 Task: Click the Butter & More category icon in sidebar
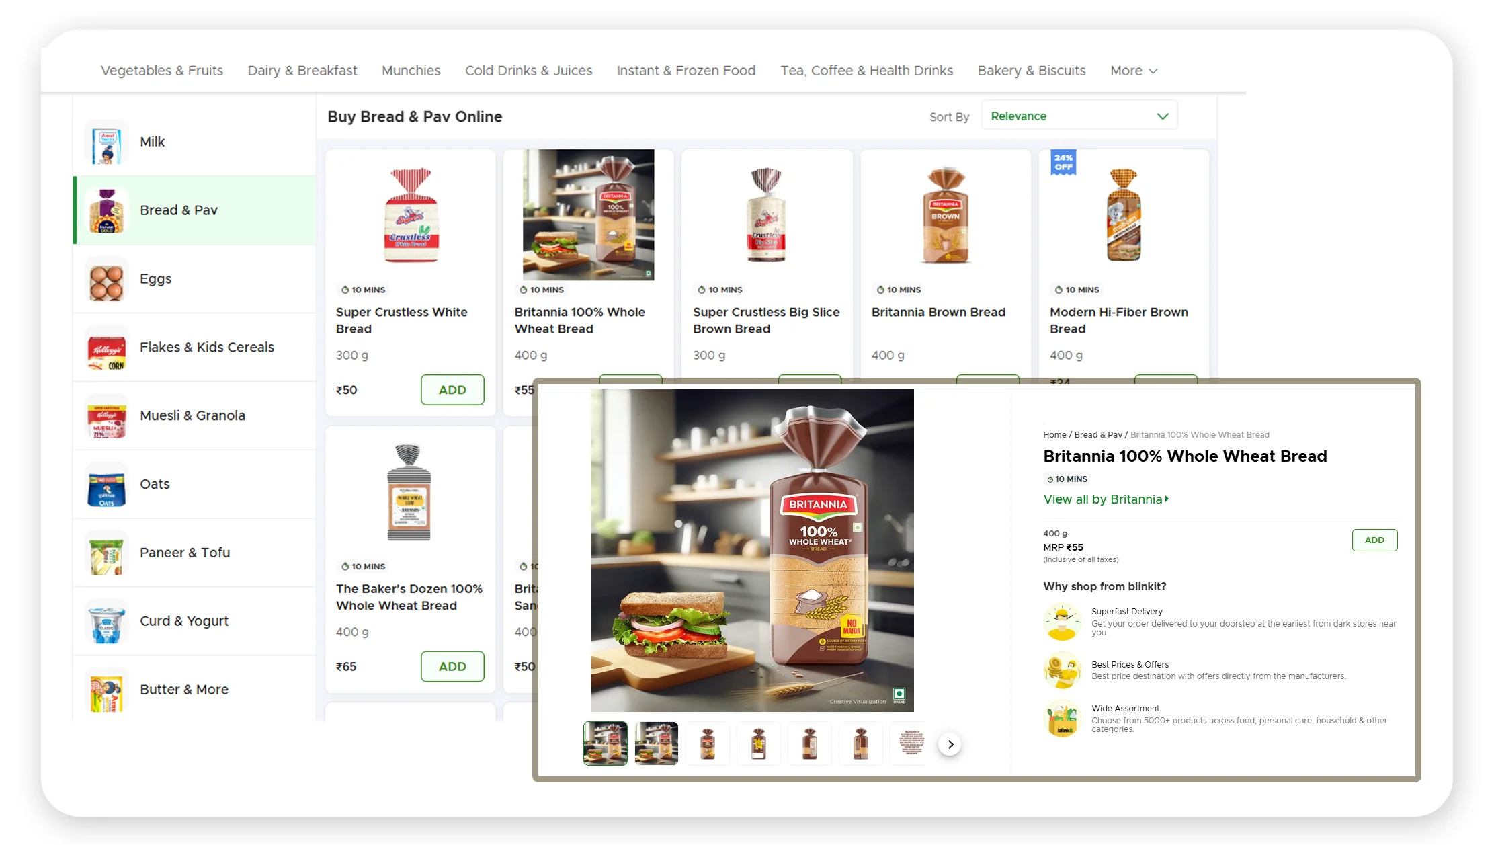pos(106,690)
